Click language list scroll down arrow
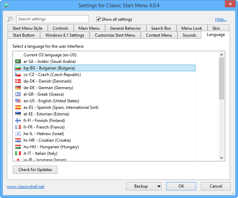238x198 pixels. 222,158
